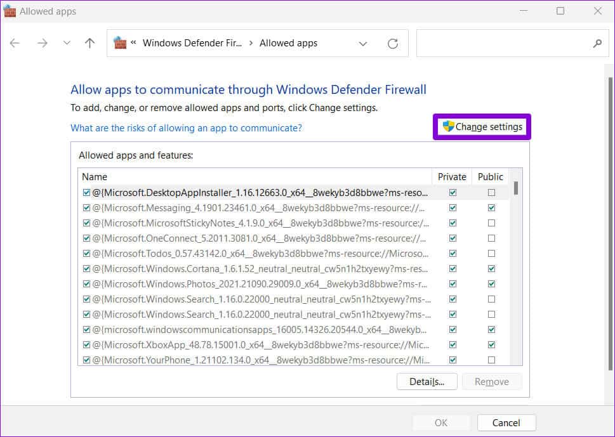Click the Forward navigation arrow

coord(42,43)
